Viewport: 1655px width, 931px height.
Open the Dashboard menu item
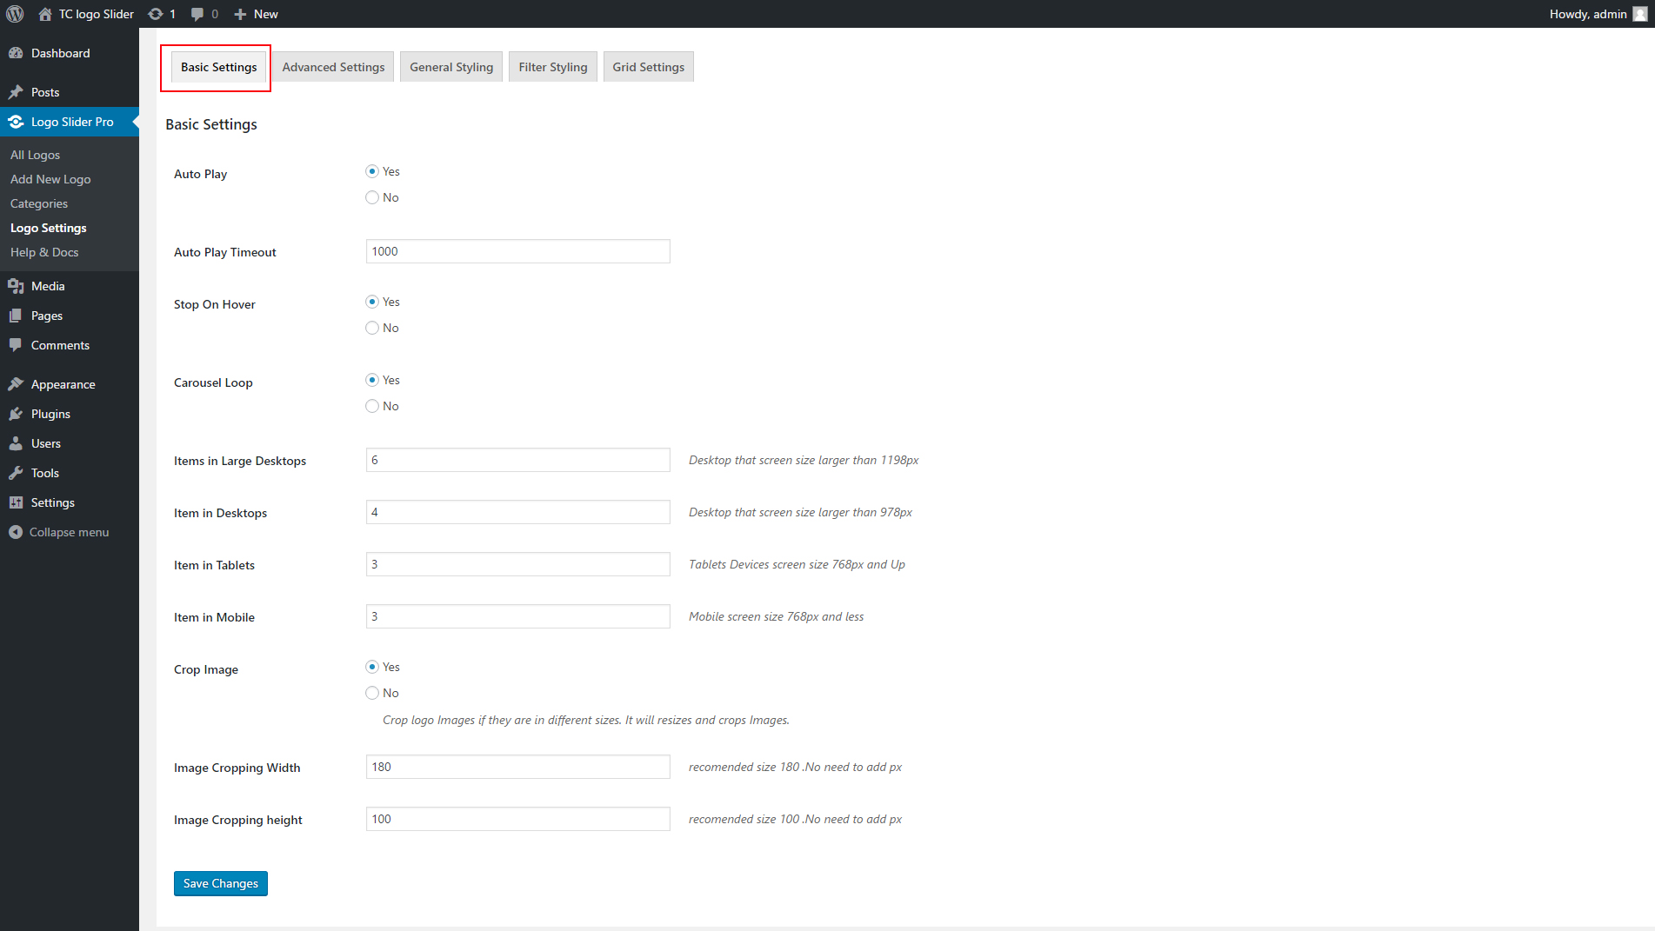tap(70, 53)
